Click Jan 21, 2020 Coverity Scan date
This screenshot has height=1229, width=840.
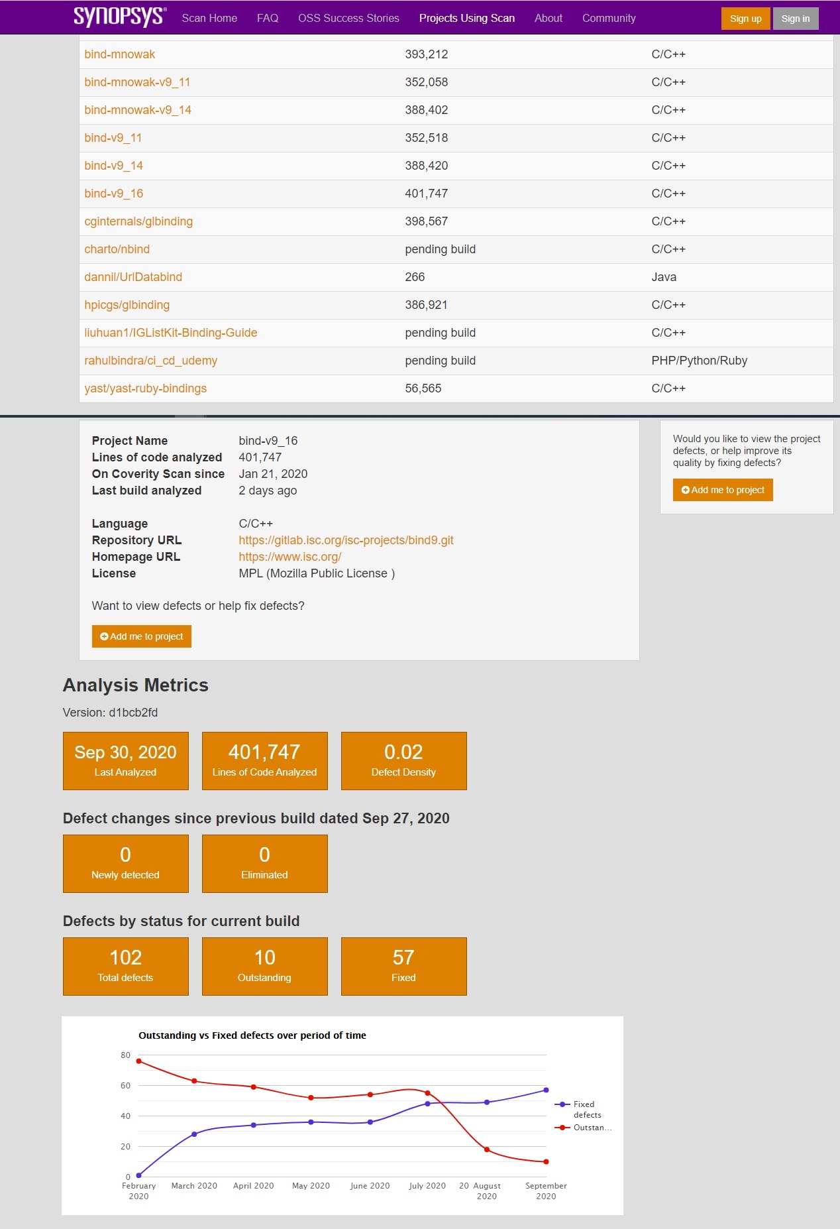pos(273,474)
